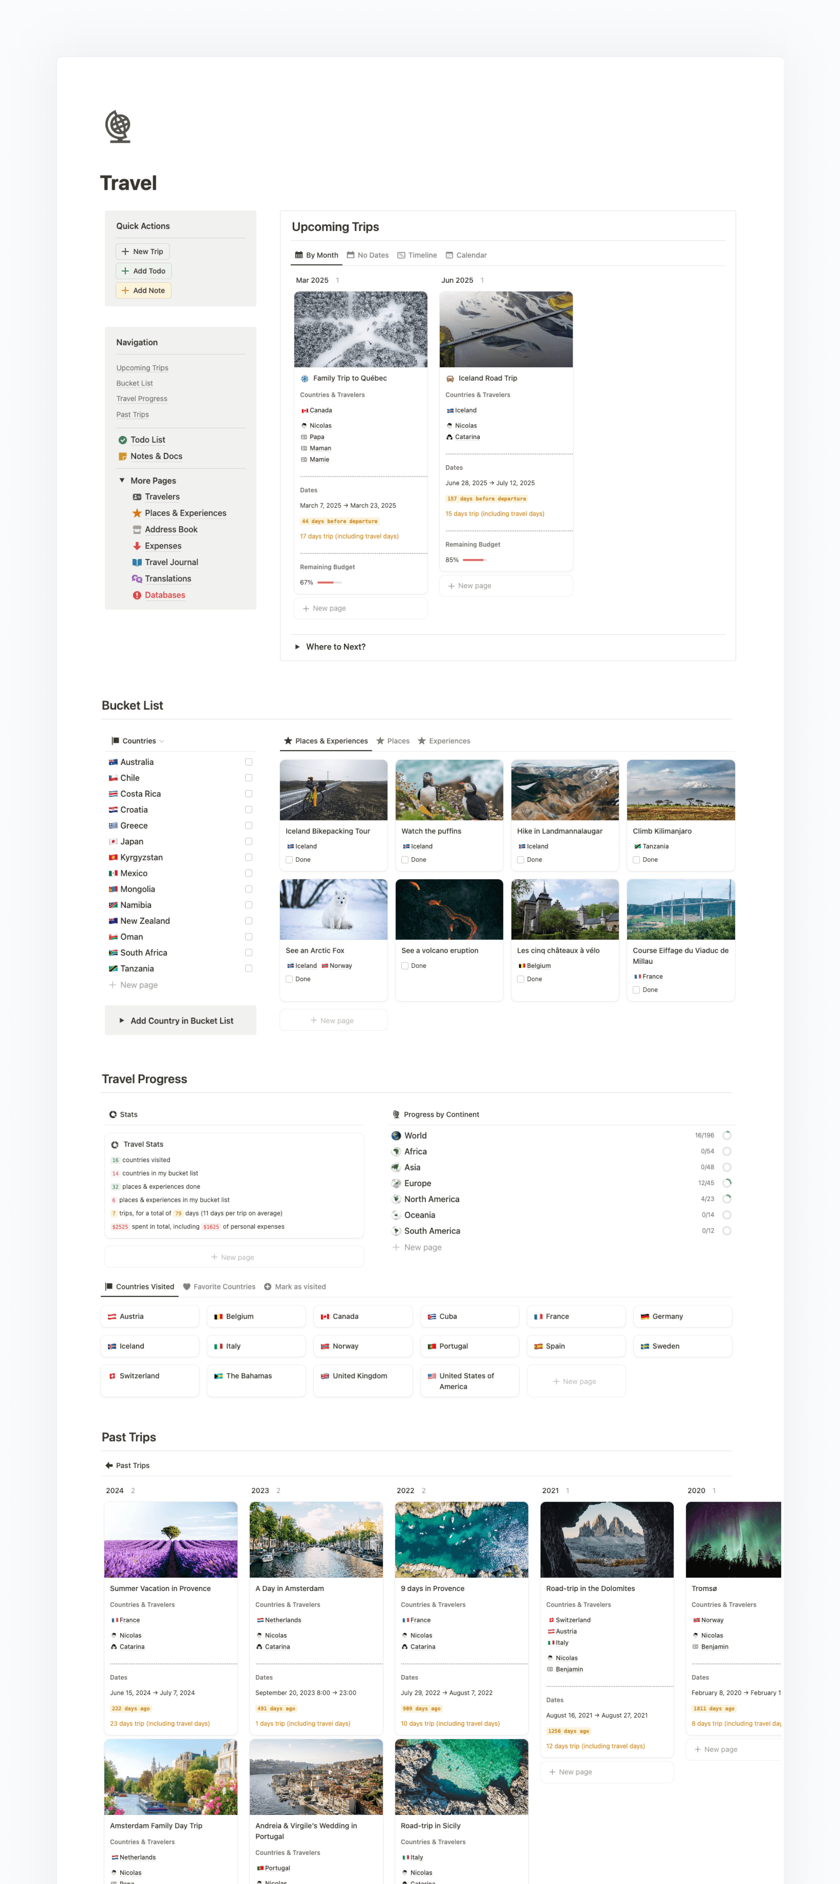Switch to the Timeline tab

pos(417,255)
